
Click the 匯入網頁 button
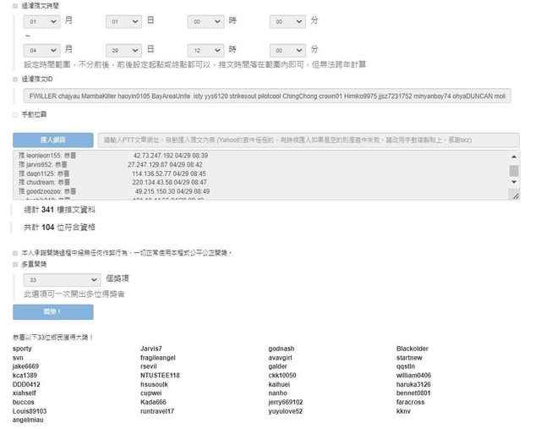point(52,140)
